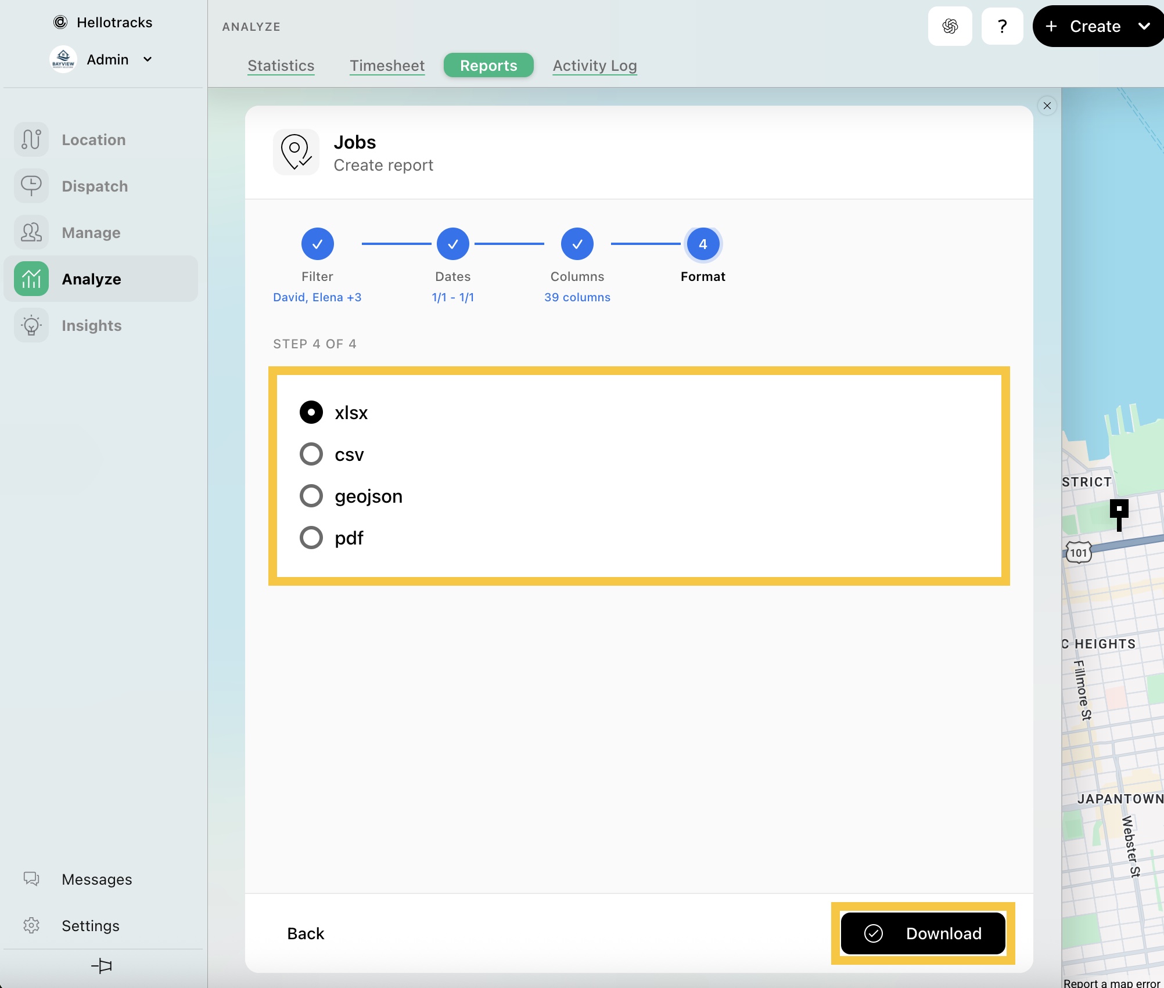Expand the Create button chevron
Image resolution: width=1164 pixels, height=988 pixels.
[1144, 26]
